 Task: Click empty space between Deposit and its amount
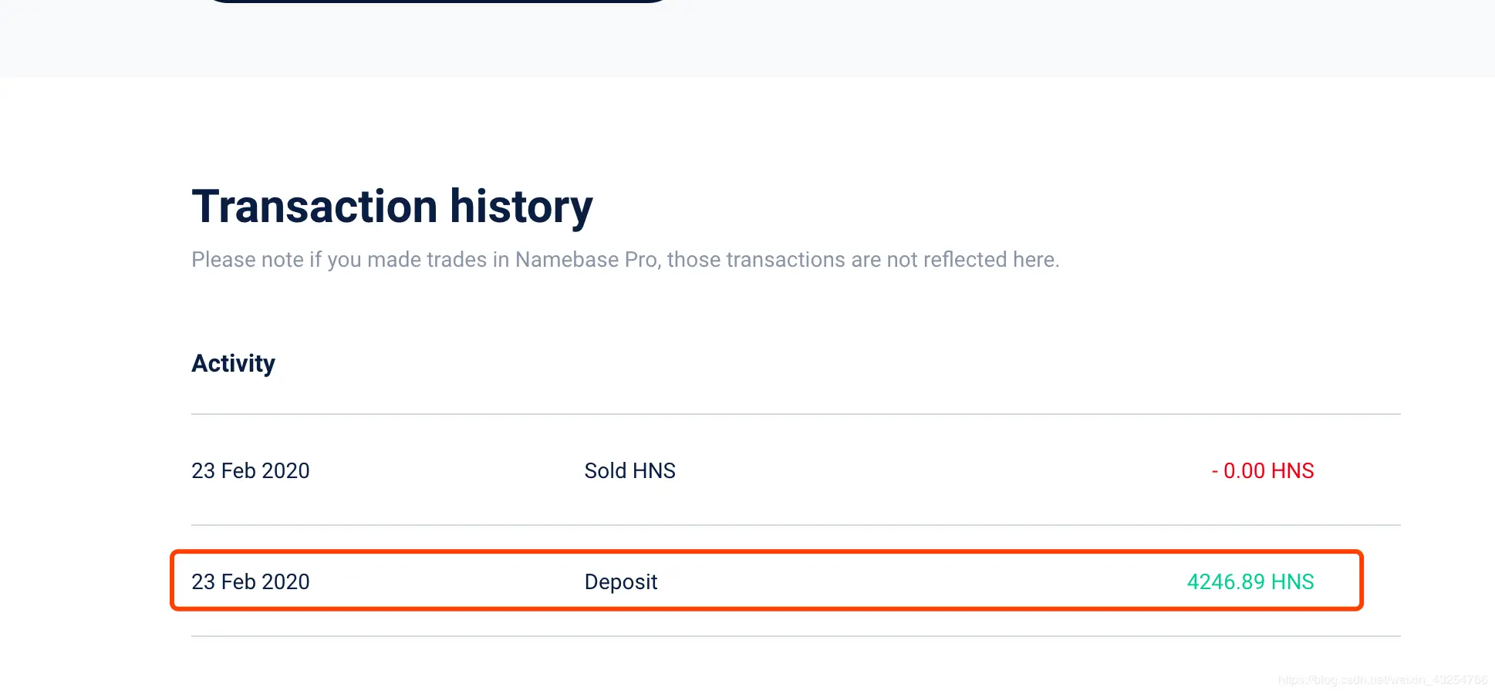(922, 581)
